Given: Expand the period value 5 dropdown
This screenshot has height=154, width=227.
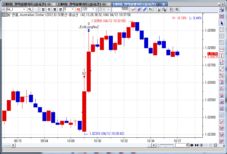Looking at the screenshot, I should tap(73, 9).
